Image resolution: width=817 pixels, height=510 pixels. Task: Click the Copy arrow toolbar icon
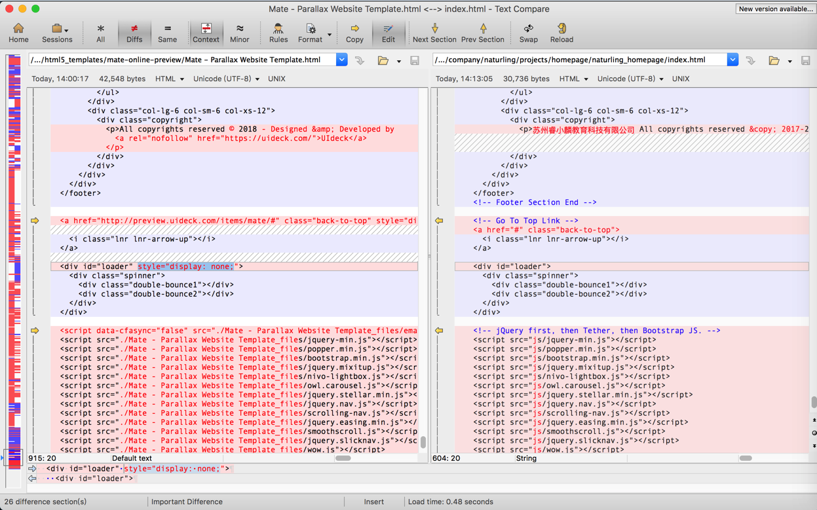354,33
